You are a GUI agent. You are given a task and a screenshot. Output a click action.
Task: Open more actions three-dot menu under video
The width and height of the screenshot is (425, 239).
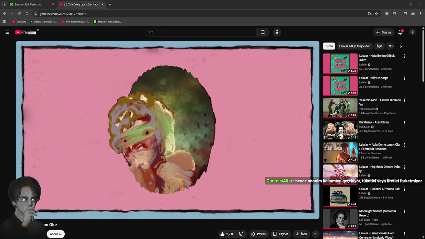pos(315,234)
